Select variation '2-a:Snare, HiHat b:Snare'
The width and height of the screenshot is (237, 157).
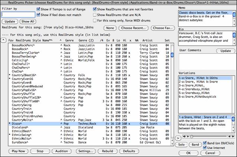click(x=205, y=82)
